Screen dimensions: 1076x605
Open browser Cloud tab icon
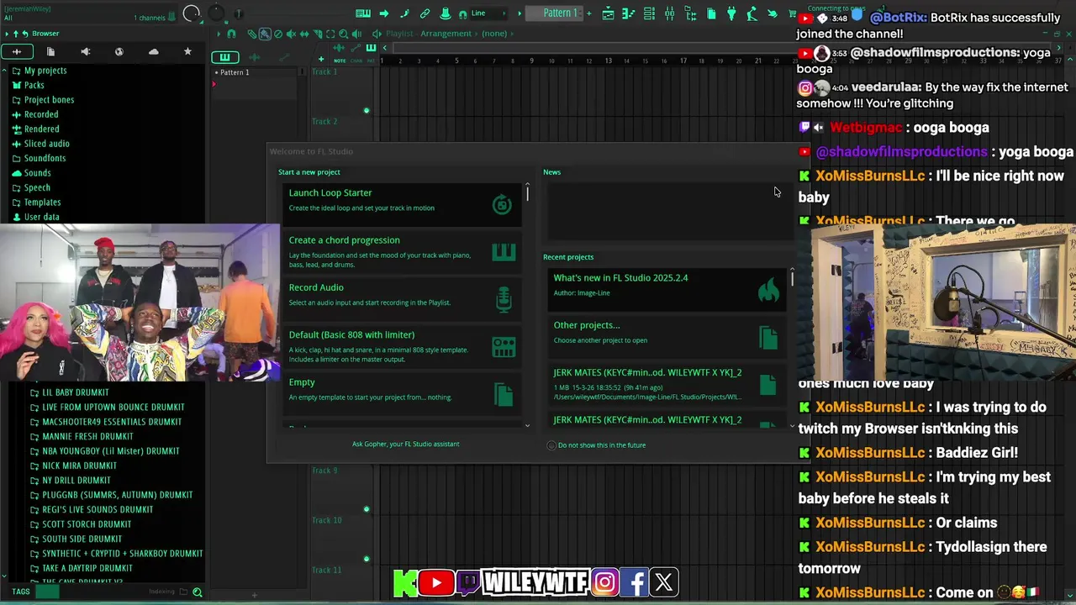153,51
